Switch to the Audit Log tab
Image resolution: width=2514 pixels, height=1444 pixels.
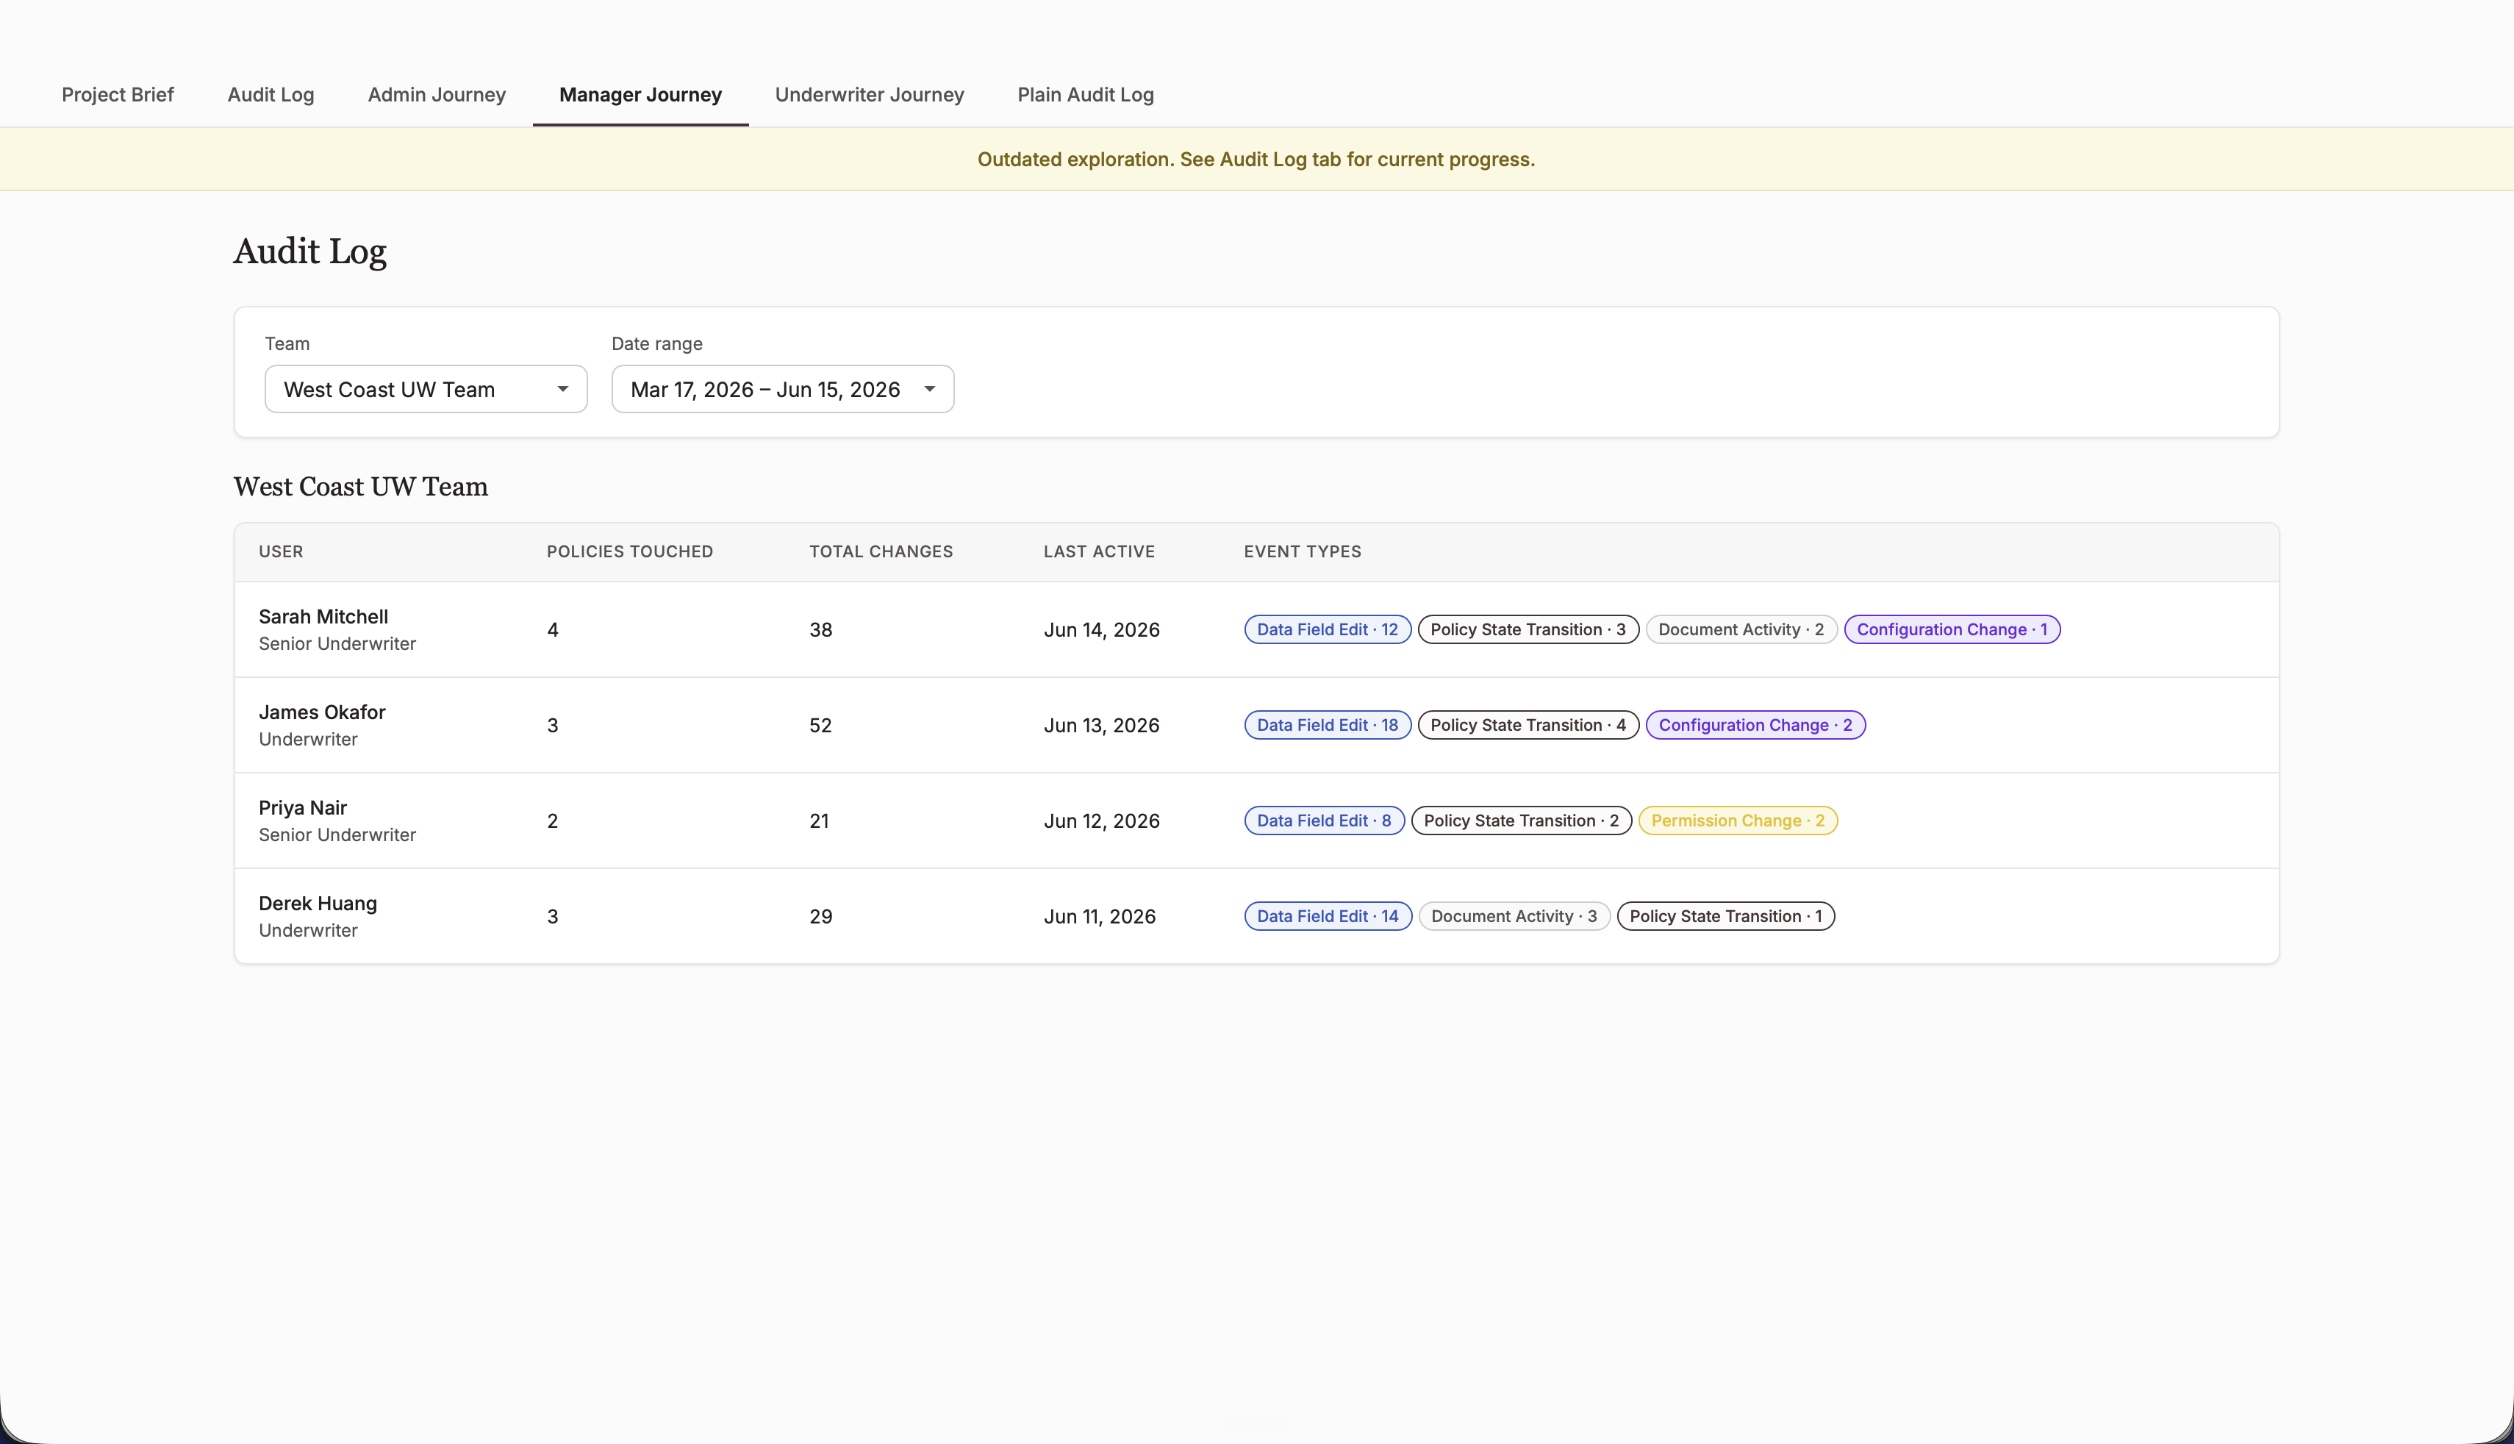[x=271, y=94]
